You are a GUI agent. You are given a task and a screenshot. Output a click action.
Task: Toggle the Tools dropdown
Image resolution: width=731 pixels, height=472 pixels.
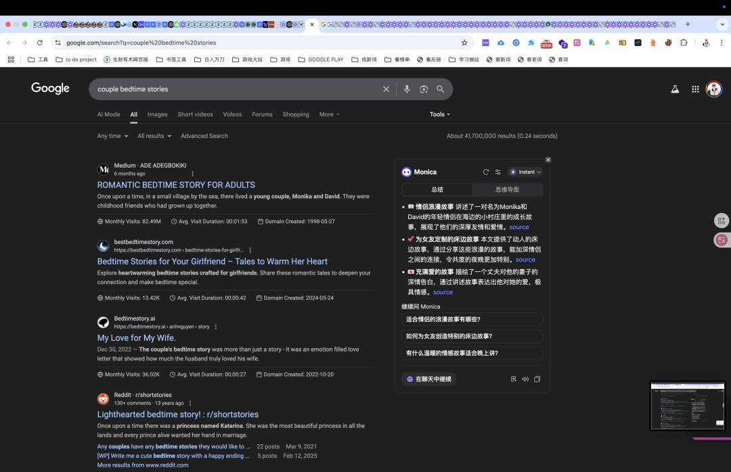(440, 114)
